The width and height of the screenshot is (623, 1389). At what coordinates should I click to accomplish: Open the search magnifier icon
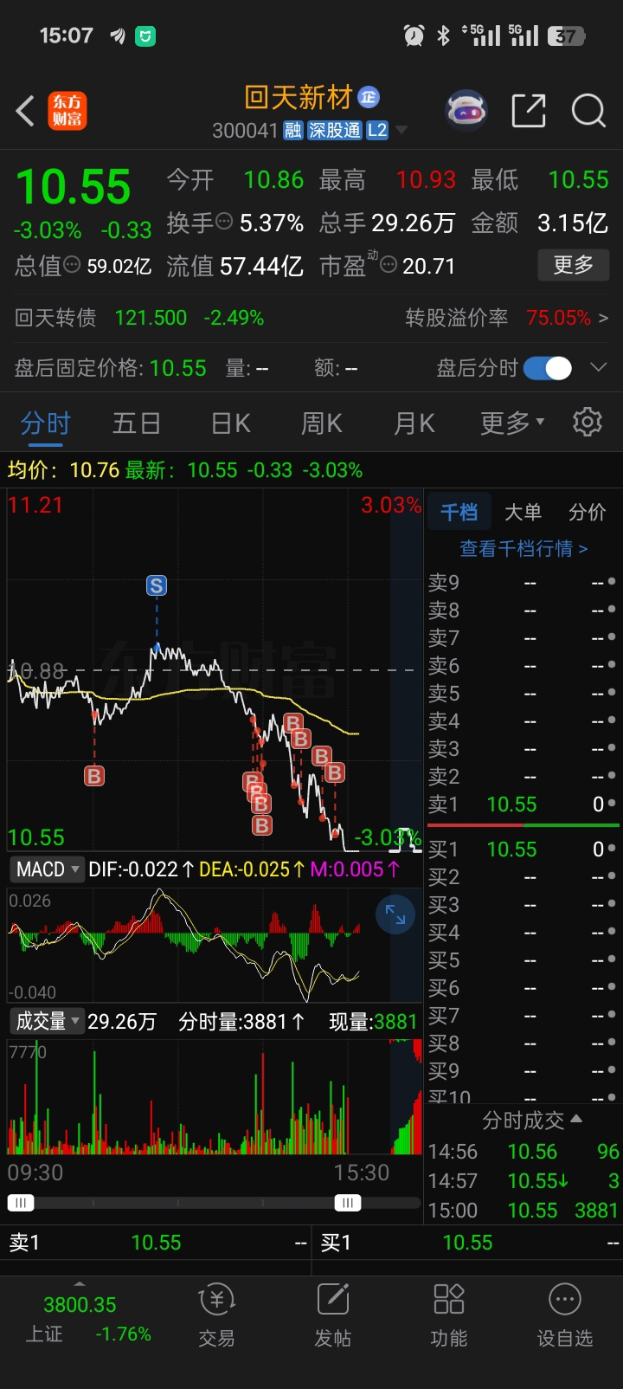click(x=588, y=111)
